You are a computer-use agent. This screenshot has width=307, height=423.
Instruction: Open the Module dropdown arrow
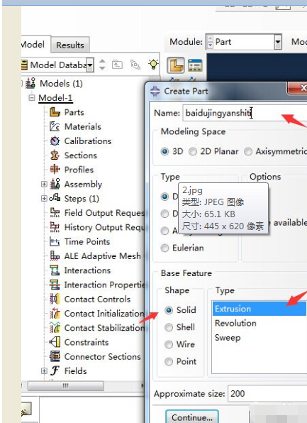[x=278, y=42]
